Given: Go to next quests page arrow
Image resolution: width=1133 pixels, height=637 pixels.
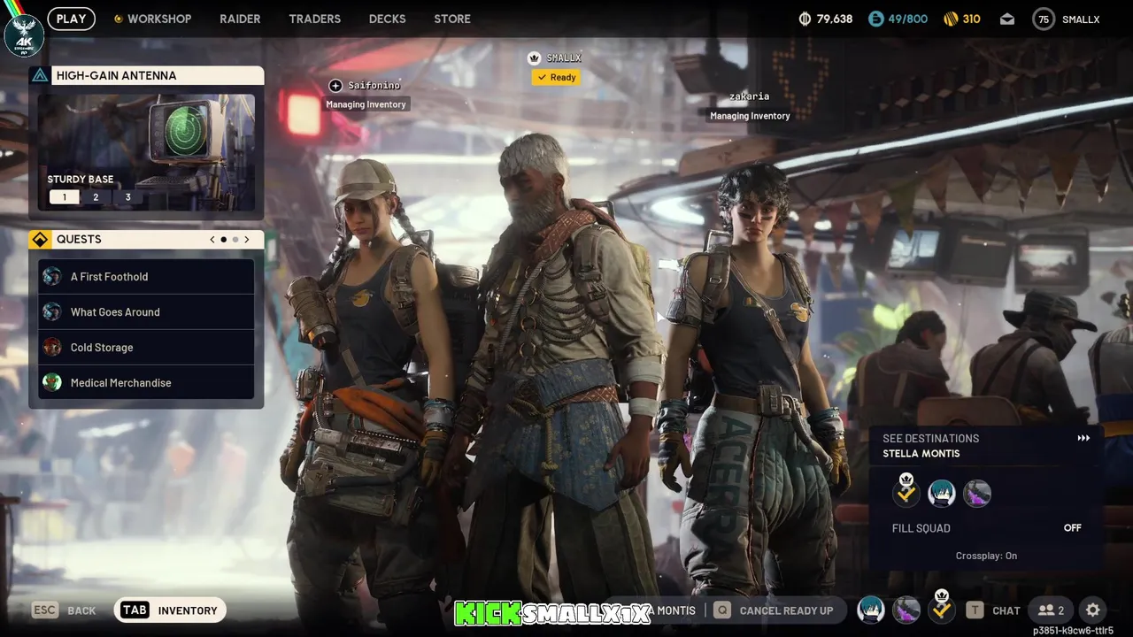Looking at the screenshot, I should coord(247,239).
